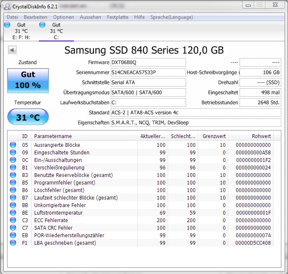Click the Eigenschaften field with TRIM

click(x=196, y=123)
